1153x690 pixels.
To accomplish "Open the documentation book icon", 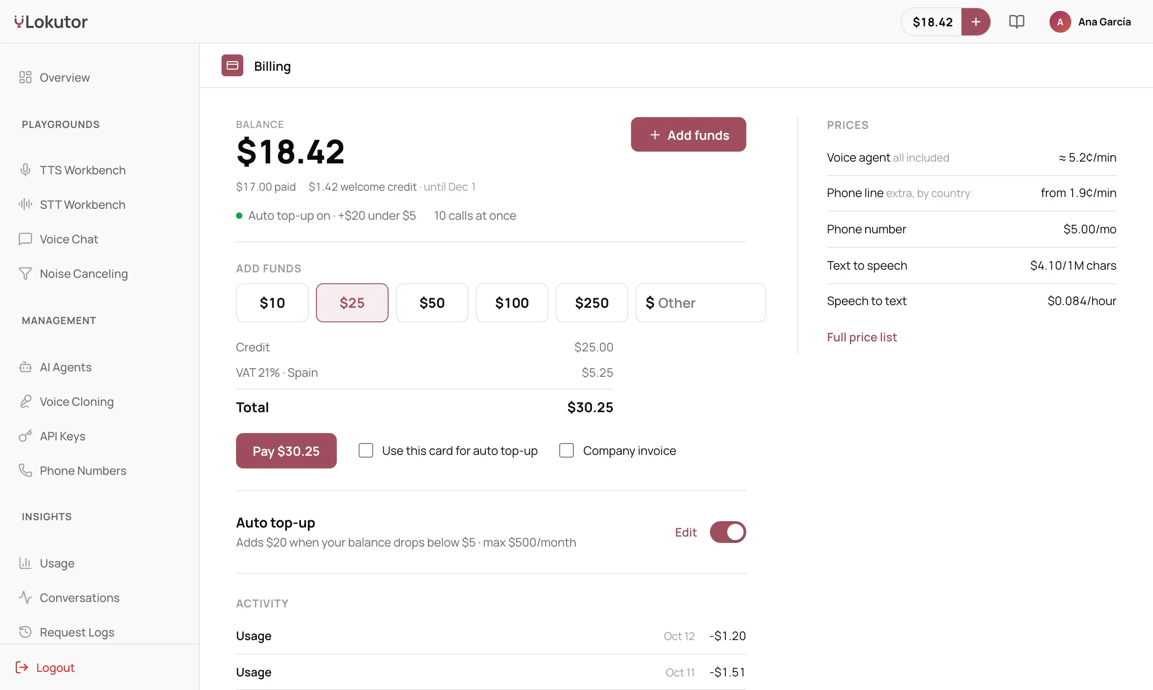I will [1016, 22].
